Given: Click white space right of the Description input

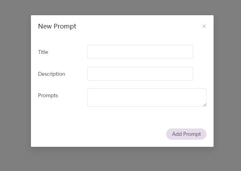Looking at the screenshot, I should click(x=203, y=74).
